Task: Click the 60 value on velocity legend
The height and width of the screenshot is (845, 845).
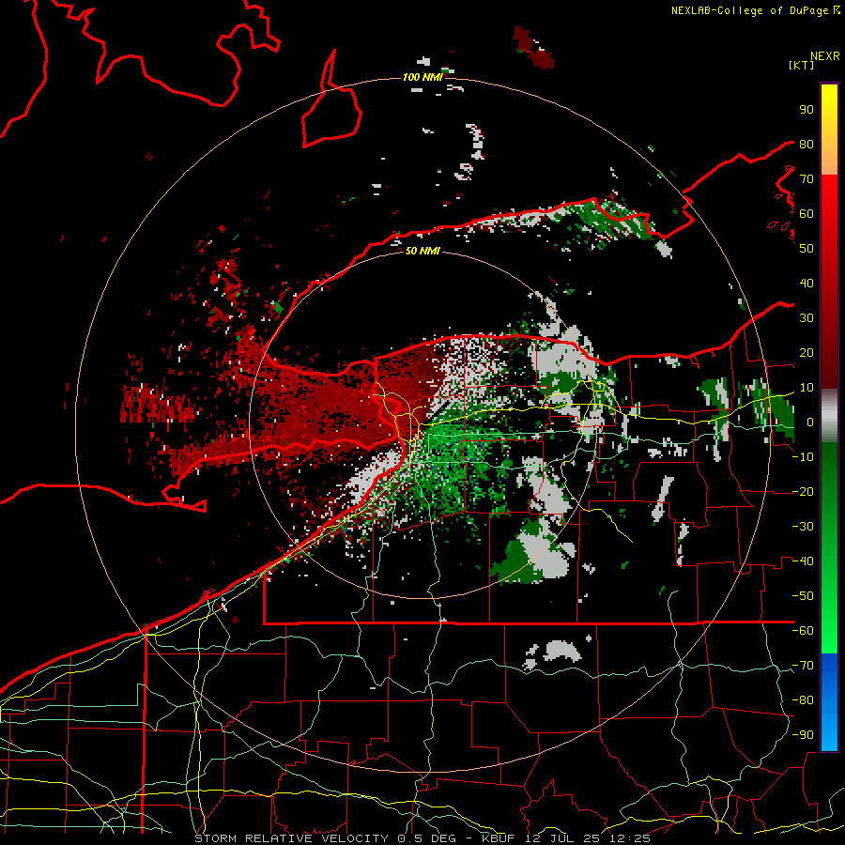Action: (x=807, y=213)
